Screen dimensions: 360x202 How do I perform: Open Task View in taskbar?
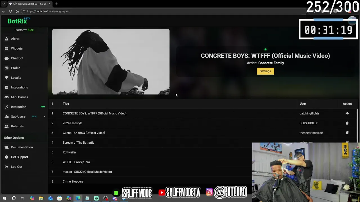(22, 198)
